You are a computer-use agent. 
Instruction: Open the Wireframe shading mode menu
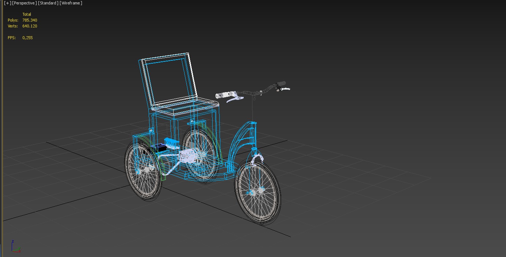[70, 3]
